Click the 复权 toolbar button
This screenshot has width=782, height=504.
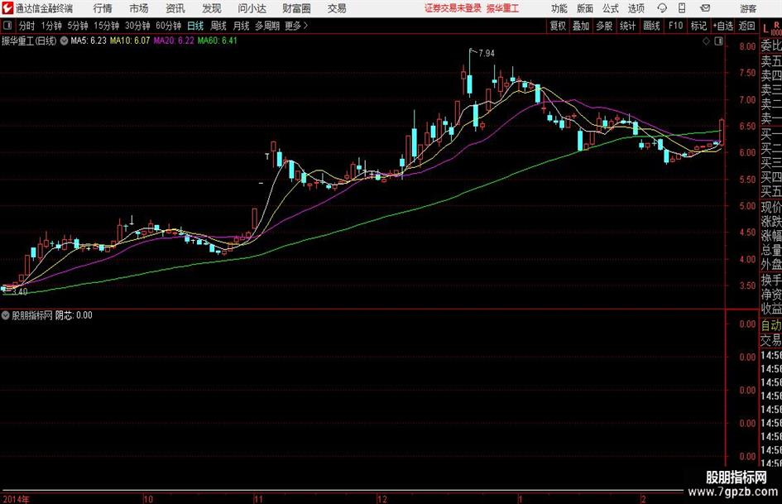click(558, 26)
